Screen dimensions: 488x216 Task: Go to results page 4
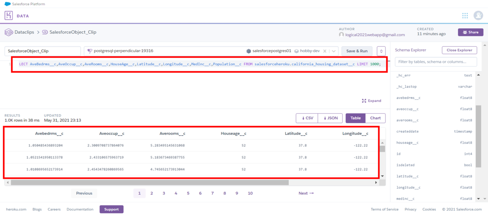click(176, 193)
